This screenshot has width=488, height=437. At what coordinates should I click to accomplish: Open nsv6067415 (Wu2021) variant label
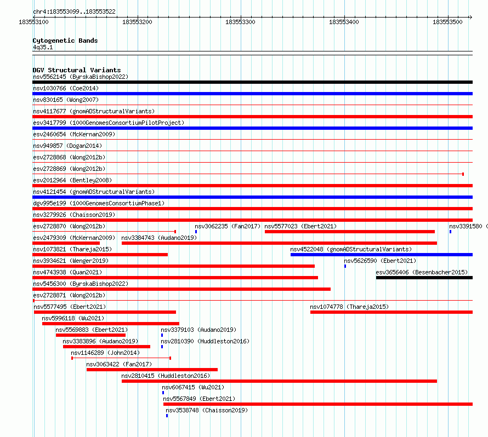coord(193,387)
